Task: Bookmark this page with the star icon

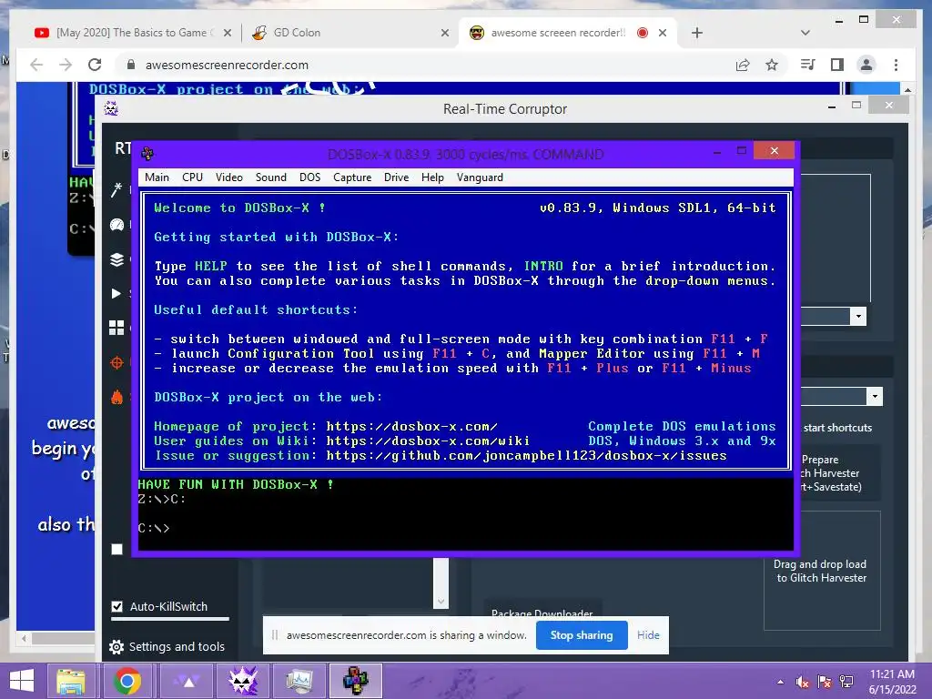Action: 772,65
